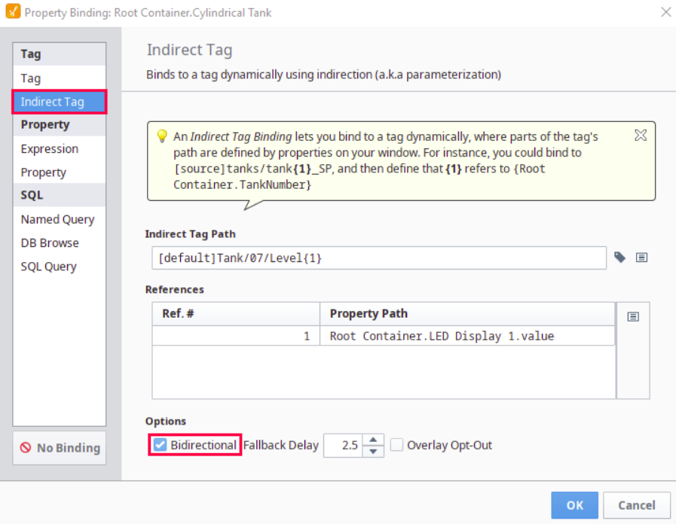The height and width of the screenshot is (524, 676).
Task: Increase Fallback Delay with up arrow
Action: click(x=373, y=440)
